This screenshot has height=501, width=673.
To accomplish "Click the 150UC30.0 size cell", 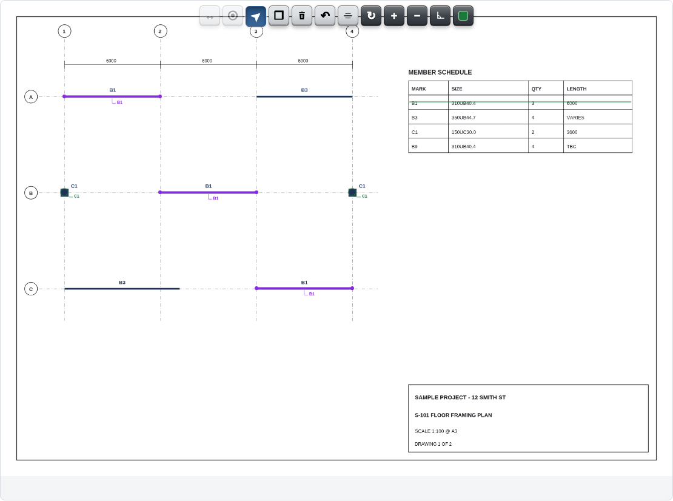I will tap(464, 132).
